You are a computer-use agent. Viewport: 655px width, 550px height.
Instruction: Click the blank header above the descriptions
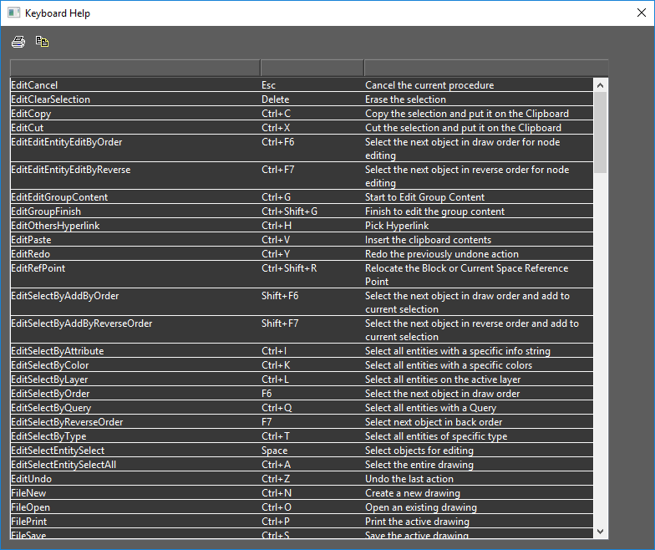click(485, 68)
